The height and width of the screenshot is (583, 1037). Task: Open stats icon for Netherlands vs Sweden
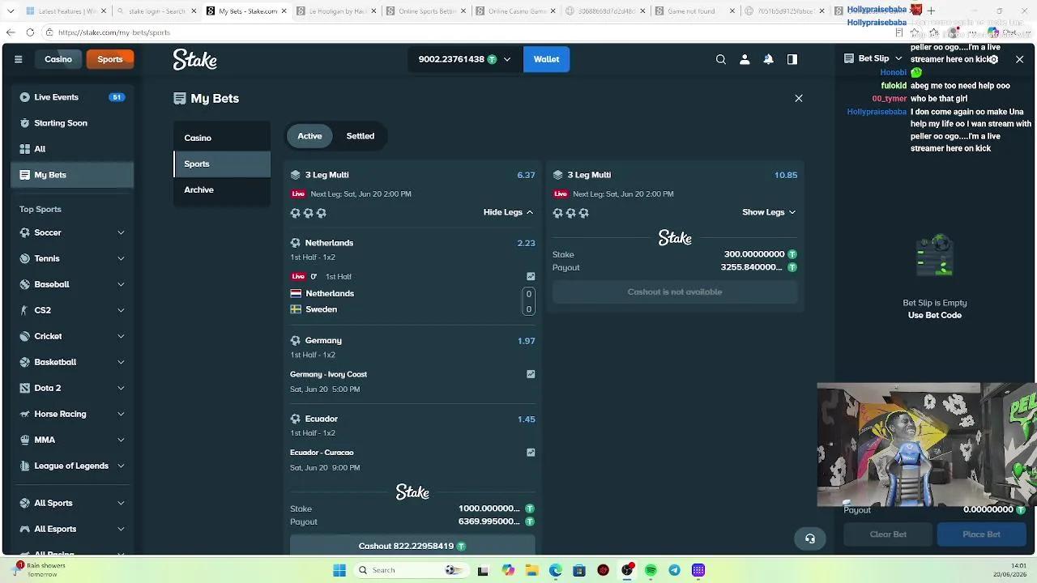pos(531,276)
